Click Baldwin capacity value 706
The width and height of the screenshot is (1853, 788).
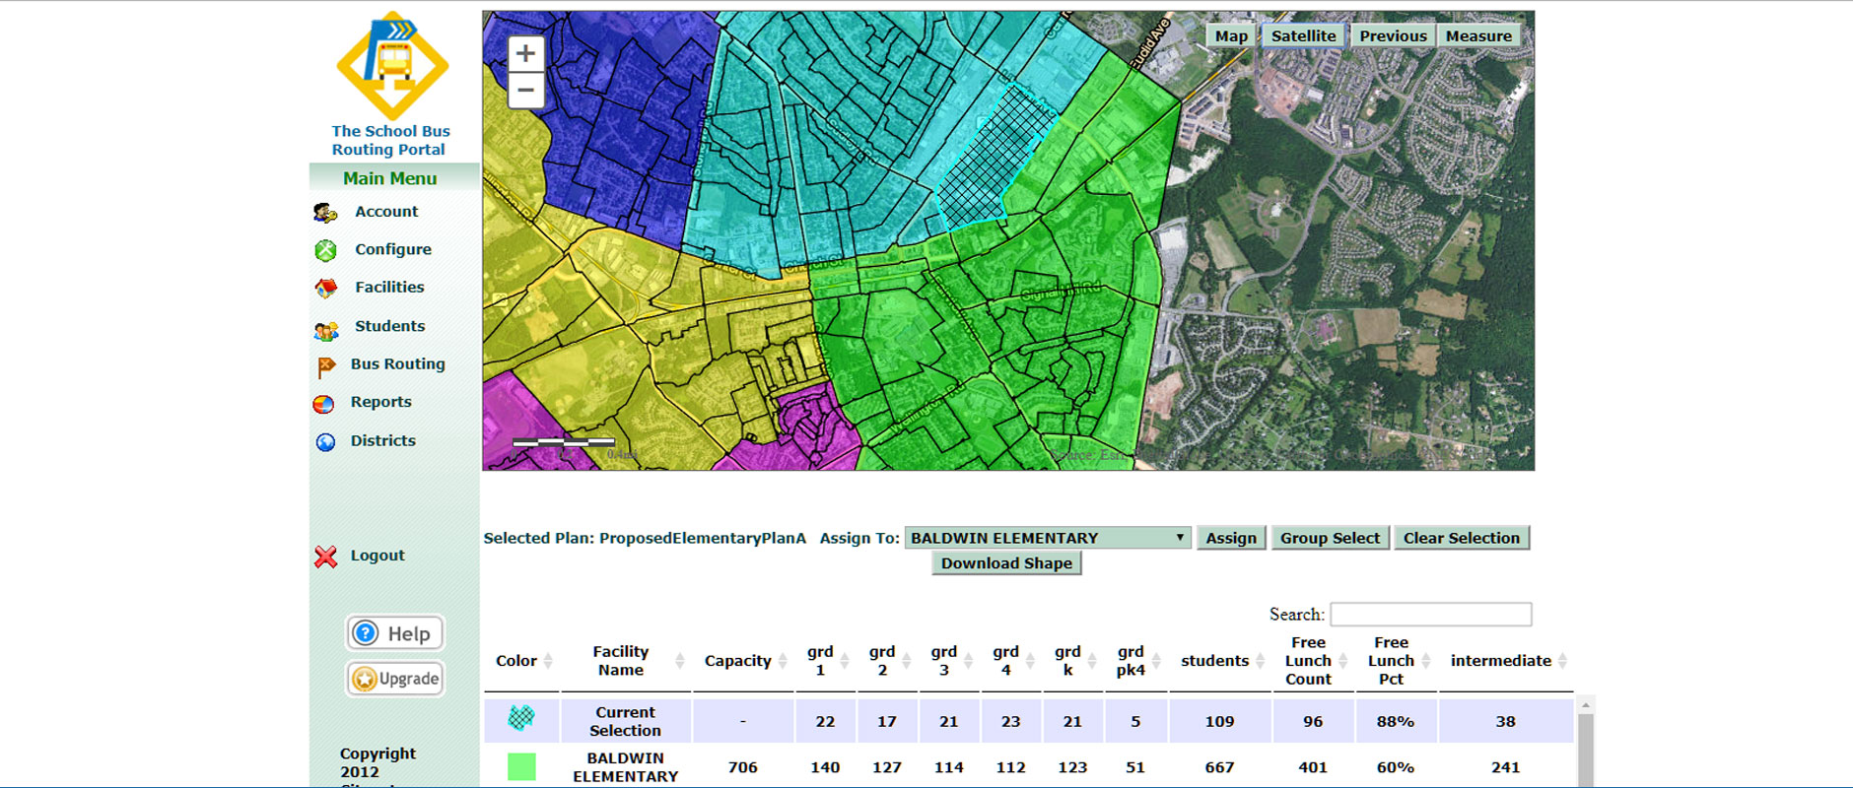(x=742, y=767)
